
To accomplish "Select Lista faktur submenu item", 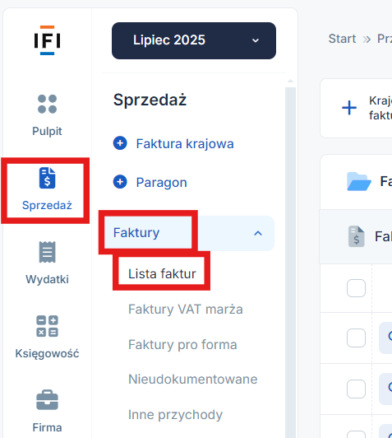I will click(162, 273).
